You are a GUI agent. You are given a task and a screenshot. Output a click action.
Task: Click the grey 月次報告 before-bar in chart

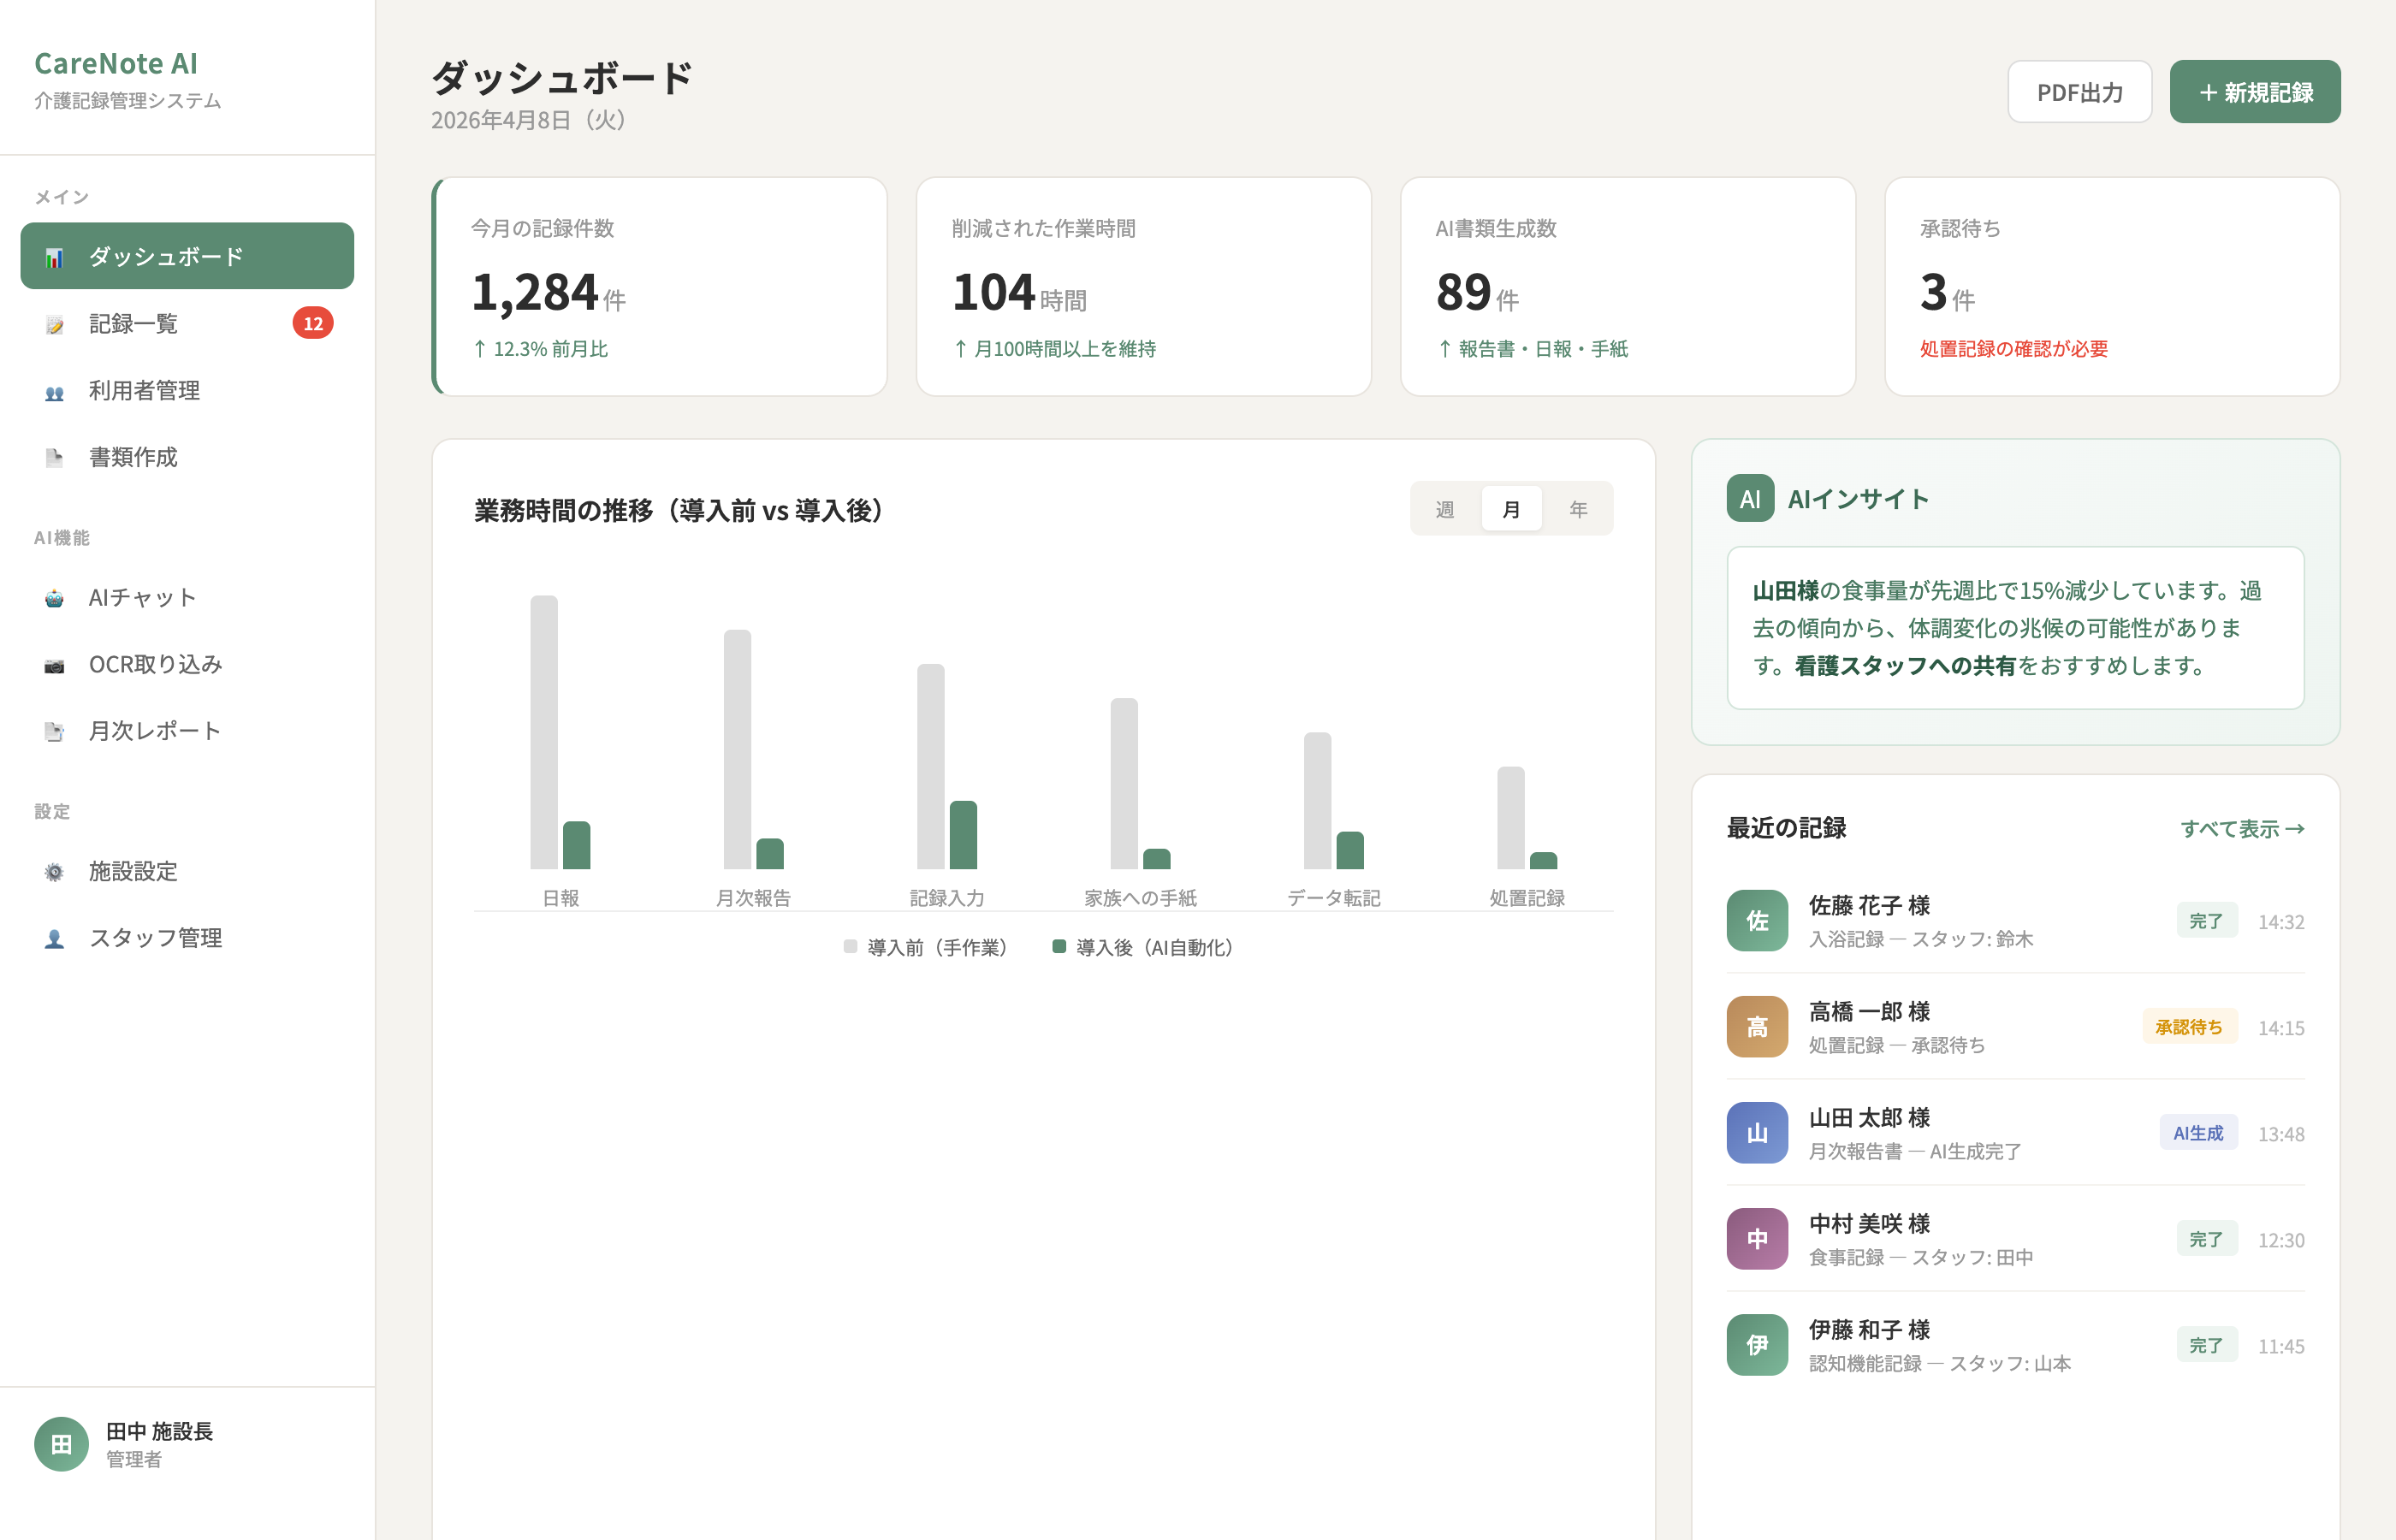737,749
